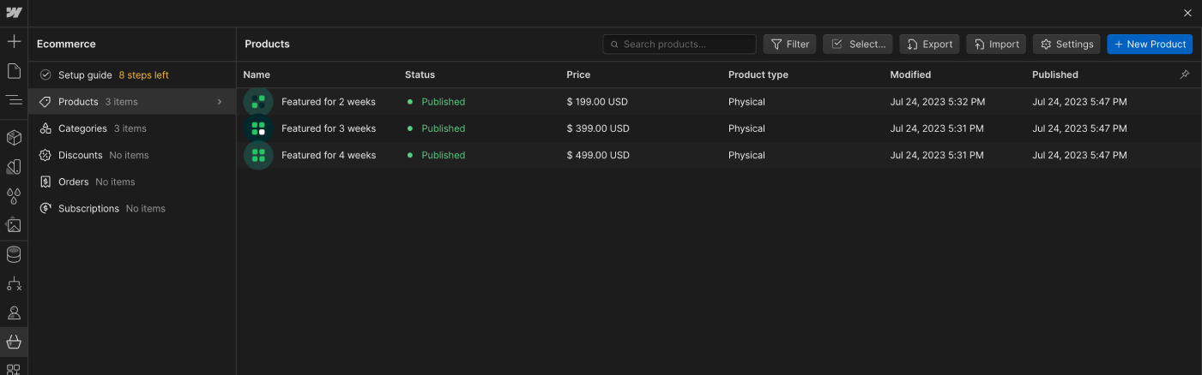Click the Products tag icon

click(45, 102)
